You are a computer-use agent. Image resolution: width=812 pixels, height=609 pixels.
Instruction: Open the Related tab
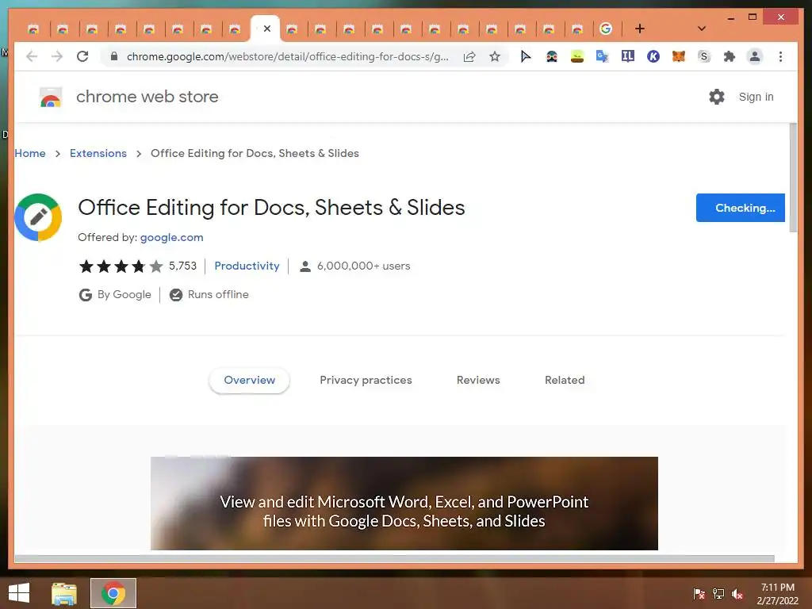click(x=565, y=380)
